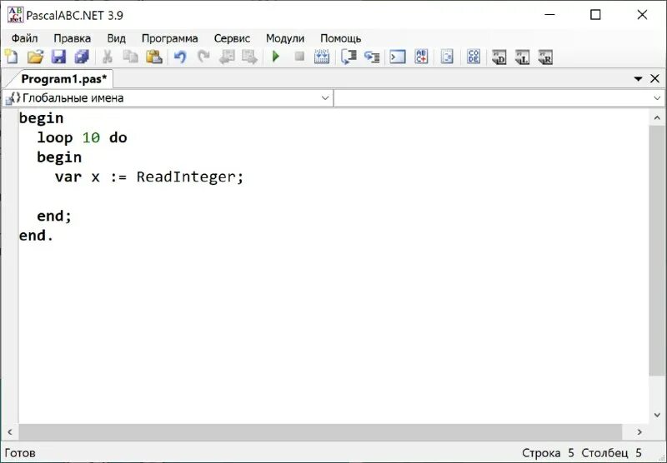Screen dimensions: 667x463
Task: Expand the Глобальные имена dropdown
Action: point(325,98)
